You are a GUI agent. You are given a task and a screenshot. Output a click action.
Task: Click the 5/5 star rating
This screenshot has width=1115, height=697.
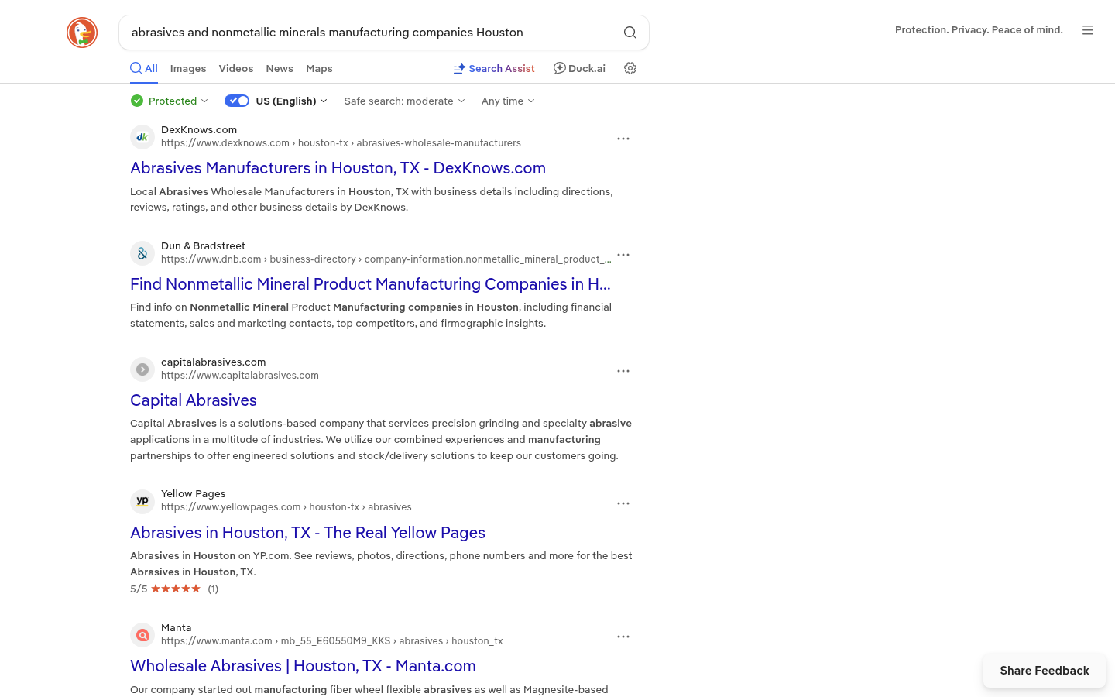(174, 589)
